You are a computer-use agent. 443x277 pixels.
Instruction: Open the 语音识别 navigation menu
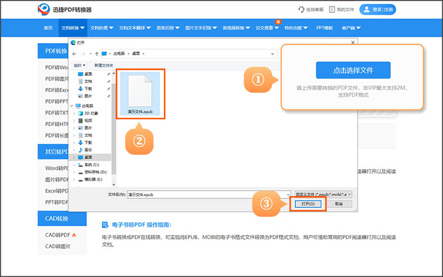click(168, 28)
